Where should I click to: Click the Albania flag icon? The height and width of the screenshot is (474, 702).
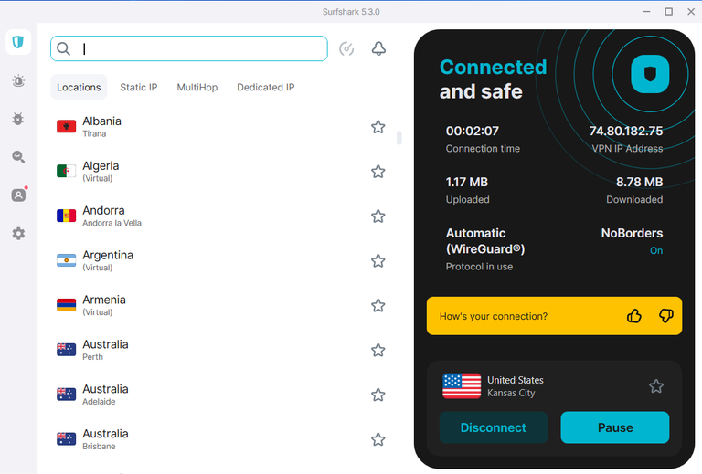[x=66, y=127]
